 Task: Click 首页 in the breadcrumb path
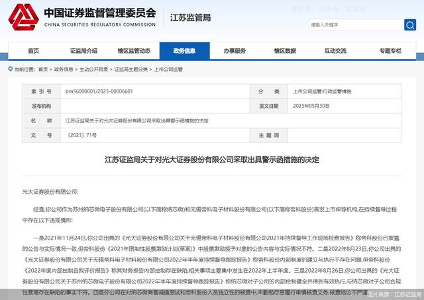tap(43, 70)
